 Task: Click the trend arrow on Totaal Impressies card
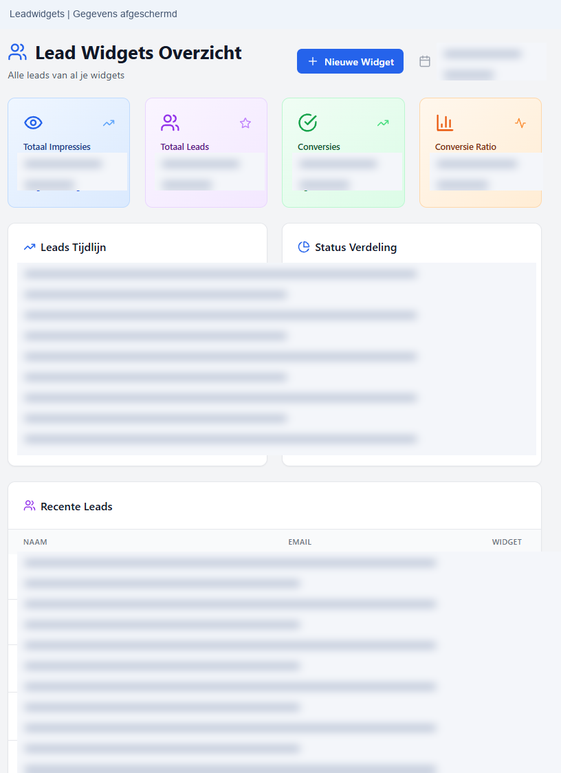(x=109, y=123)
